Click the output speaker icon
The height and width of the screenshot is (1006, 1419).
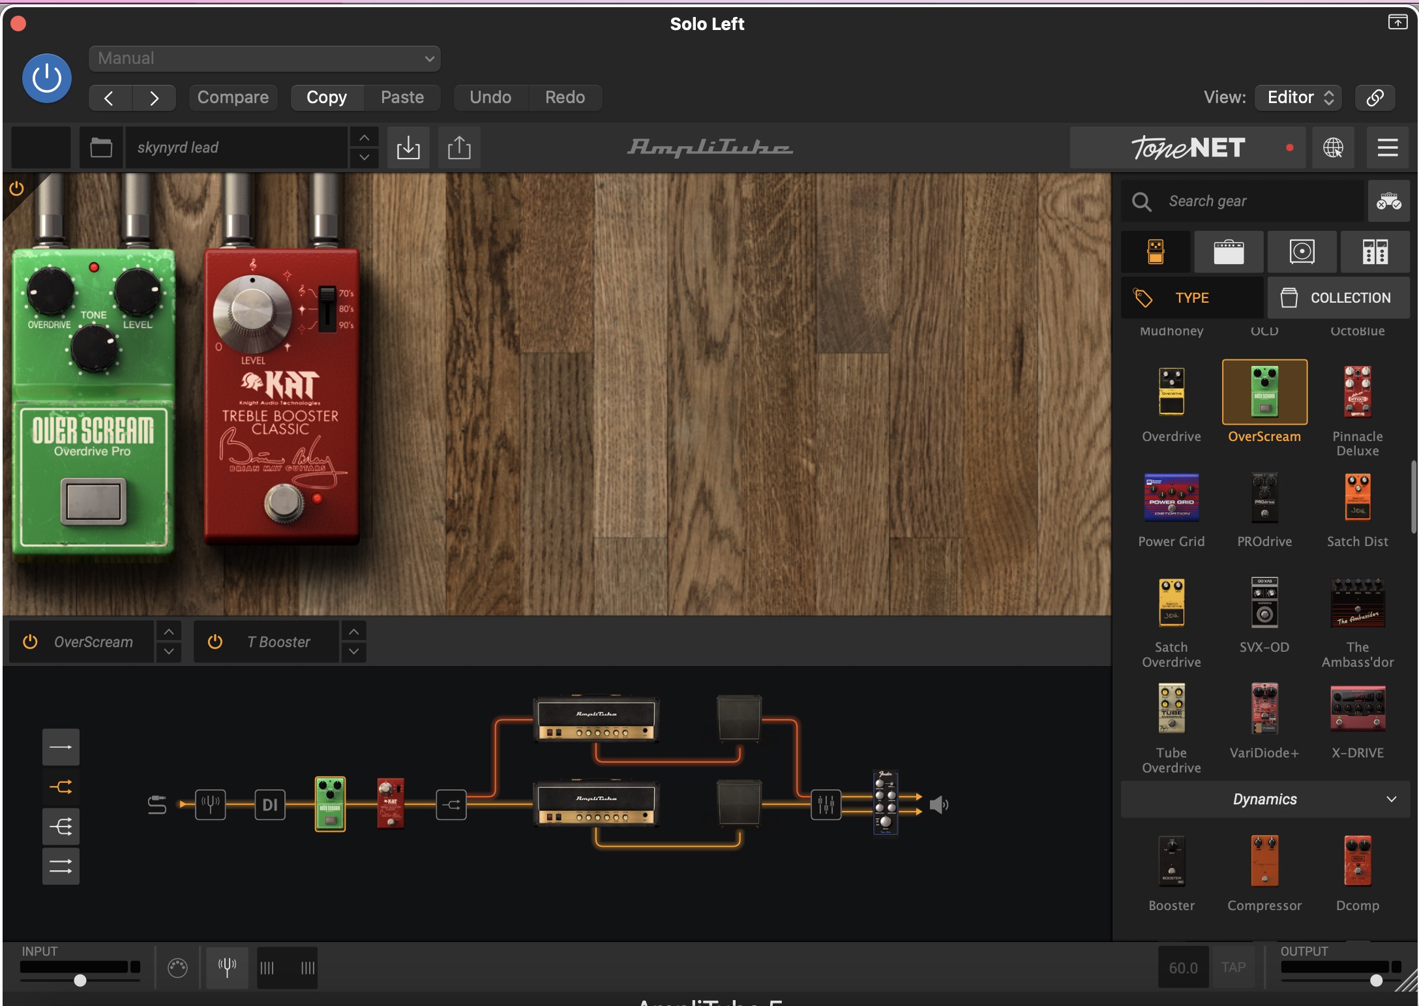[x=938, y=804]
